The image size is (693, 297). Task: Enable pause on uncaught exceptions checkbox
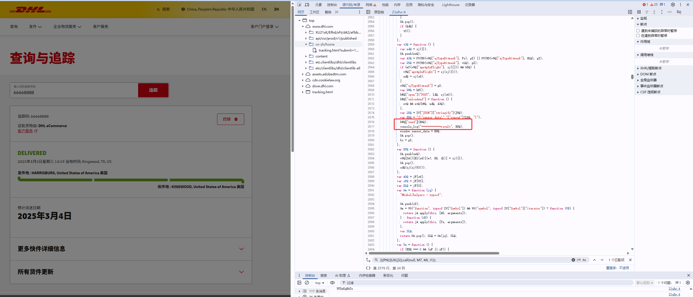coord(638,31)
